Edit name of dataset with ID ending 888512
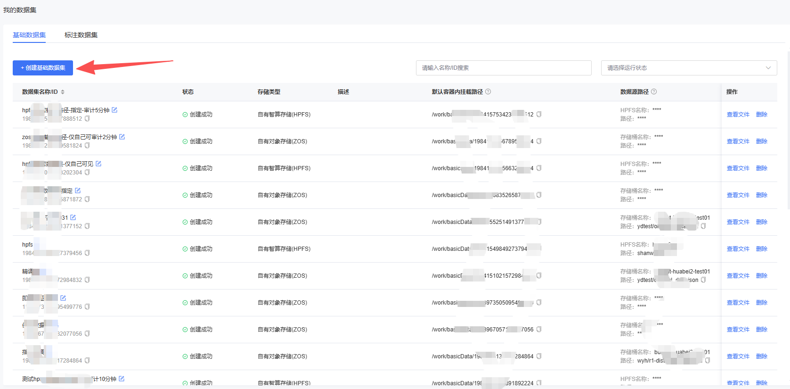 coord(114,110)
